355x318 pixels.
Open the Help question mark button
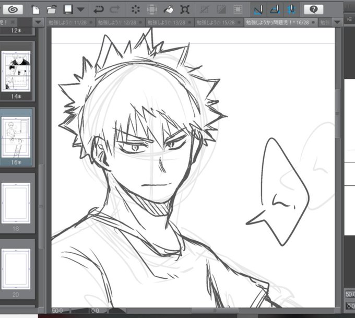[314, 9]
